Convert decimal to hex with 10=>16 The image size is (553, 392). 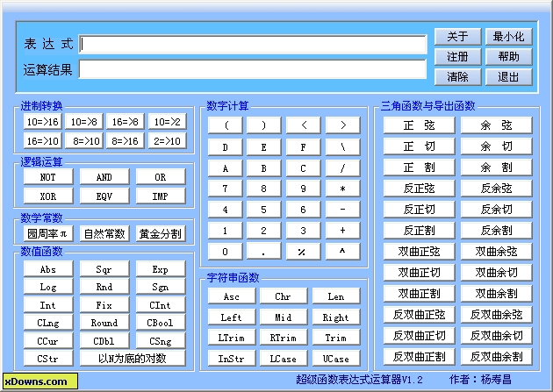click(x=43, y=122)
